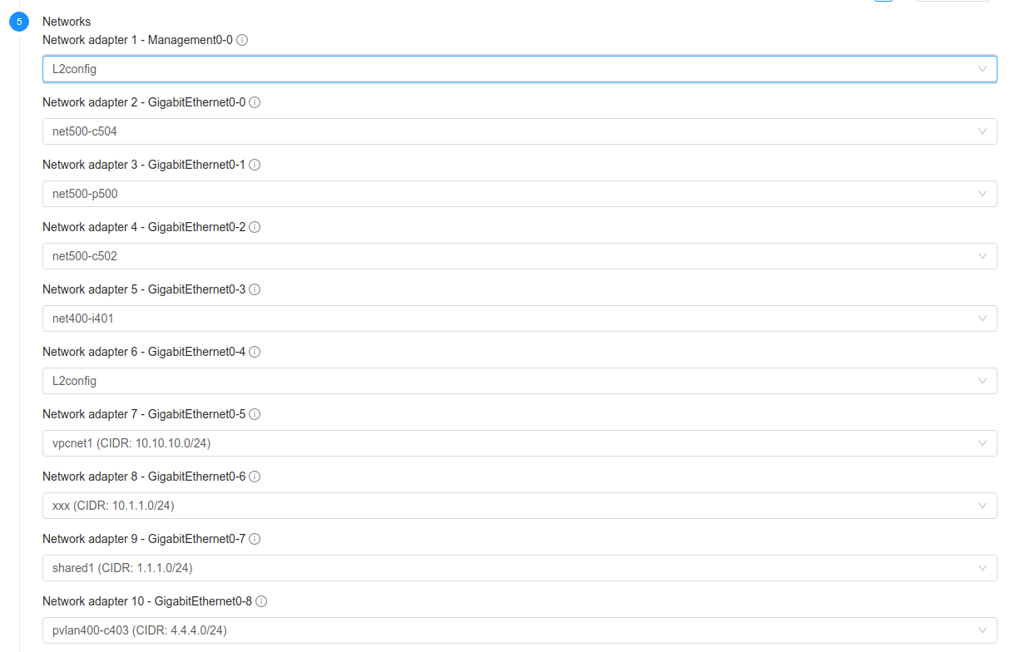The height and width of the screenshot is (652, 1010).
Task: Click the Networks section heading
Action: (67, 21)
